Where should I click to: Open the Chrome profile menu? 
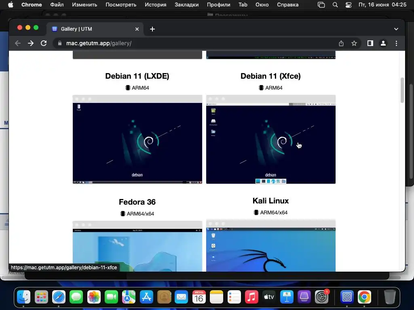383,43
